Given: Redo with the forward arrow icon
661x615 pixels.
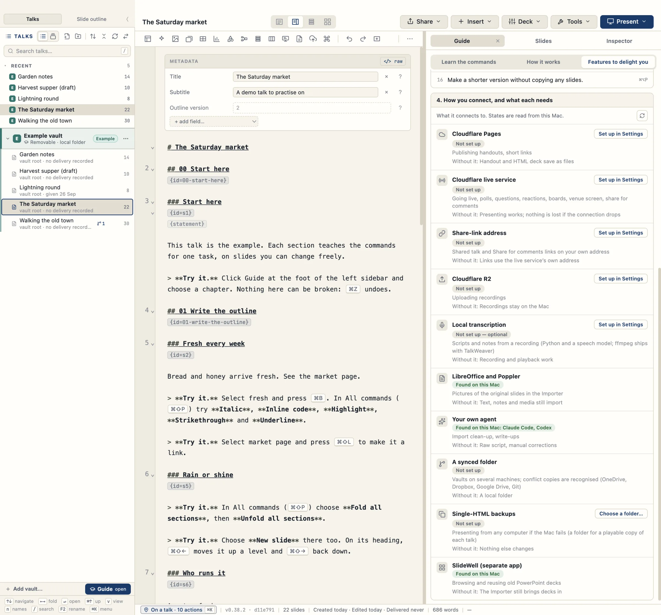Looking at the screenshot, I should [363, 39].
